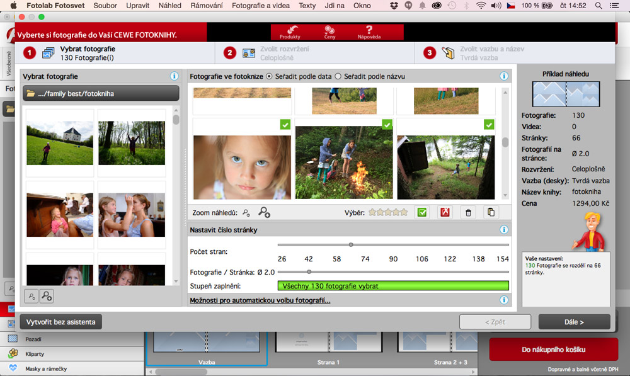630x376 pixels.
Task: Click the red deselect photos icon
Action: pos(445,212)
